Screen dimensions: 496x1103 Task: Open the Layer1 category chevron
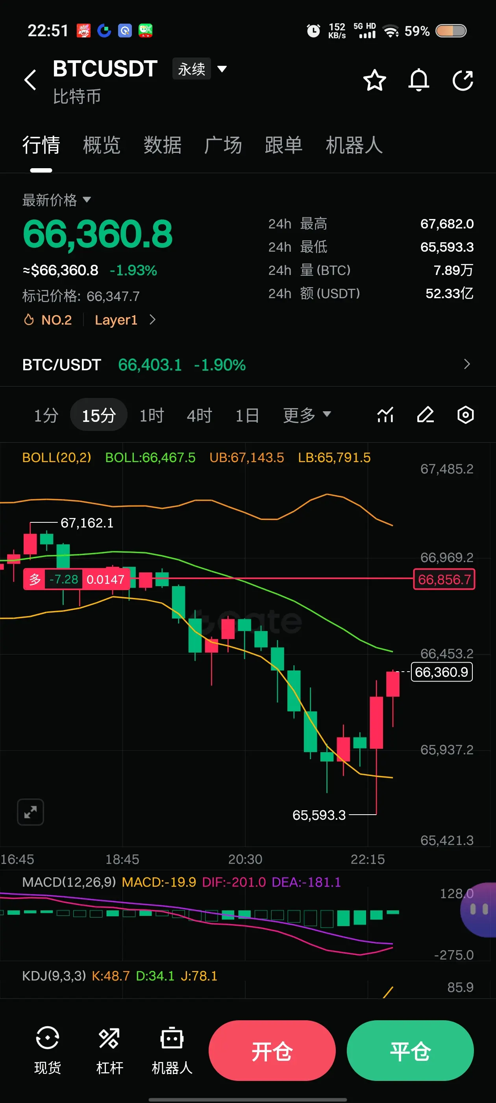(x=152, y=320)
